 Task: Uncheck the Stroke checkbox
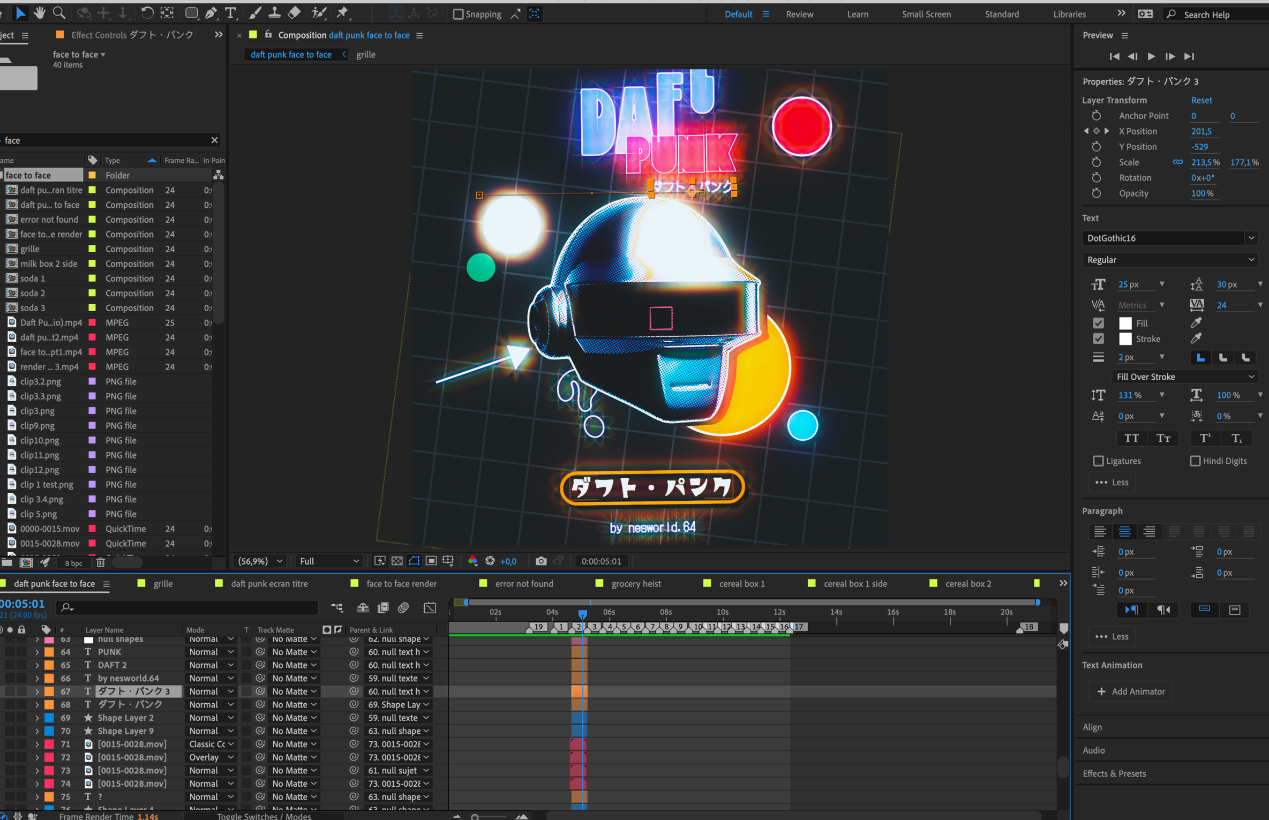pyautogui.click(x=1098, y=338)
